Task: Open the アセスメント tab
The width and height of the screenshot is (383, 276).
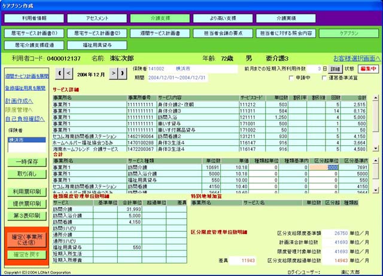Action: (97, 19)
